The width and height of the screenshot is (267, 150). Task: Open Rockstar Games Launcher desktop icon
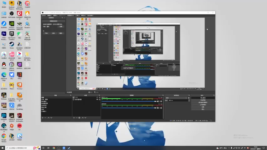[12, 5]
